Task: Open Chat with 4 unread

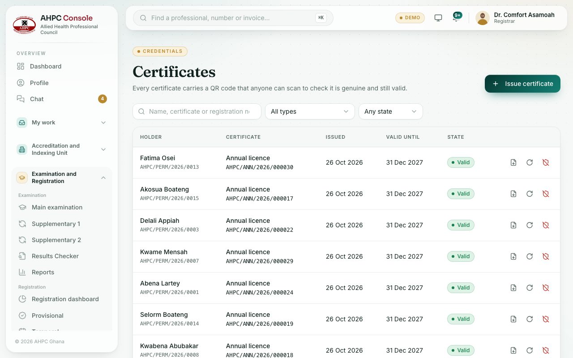Action: coord(62,99)
